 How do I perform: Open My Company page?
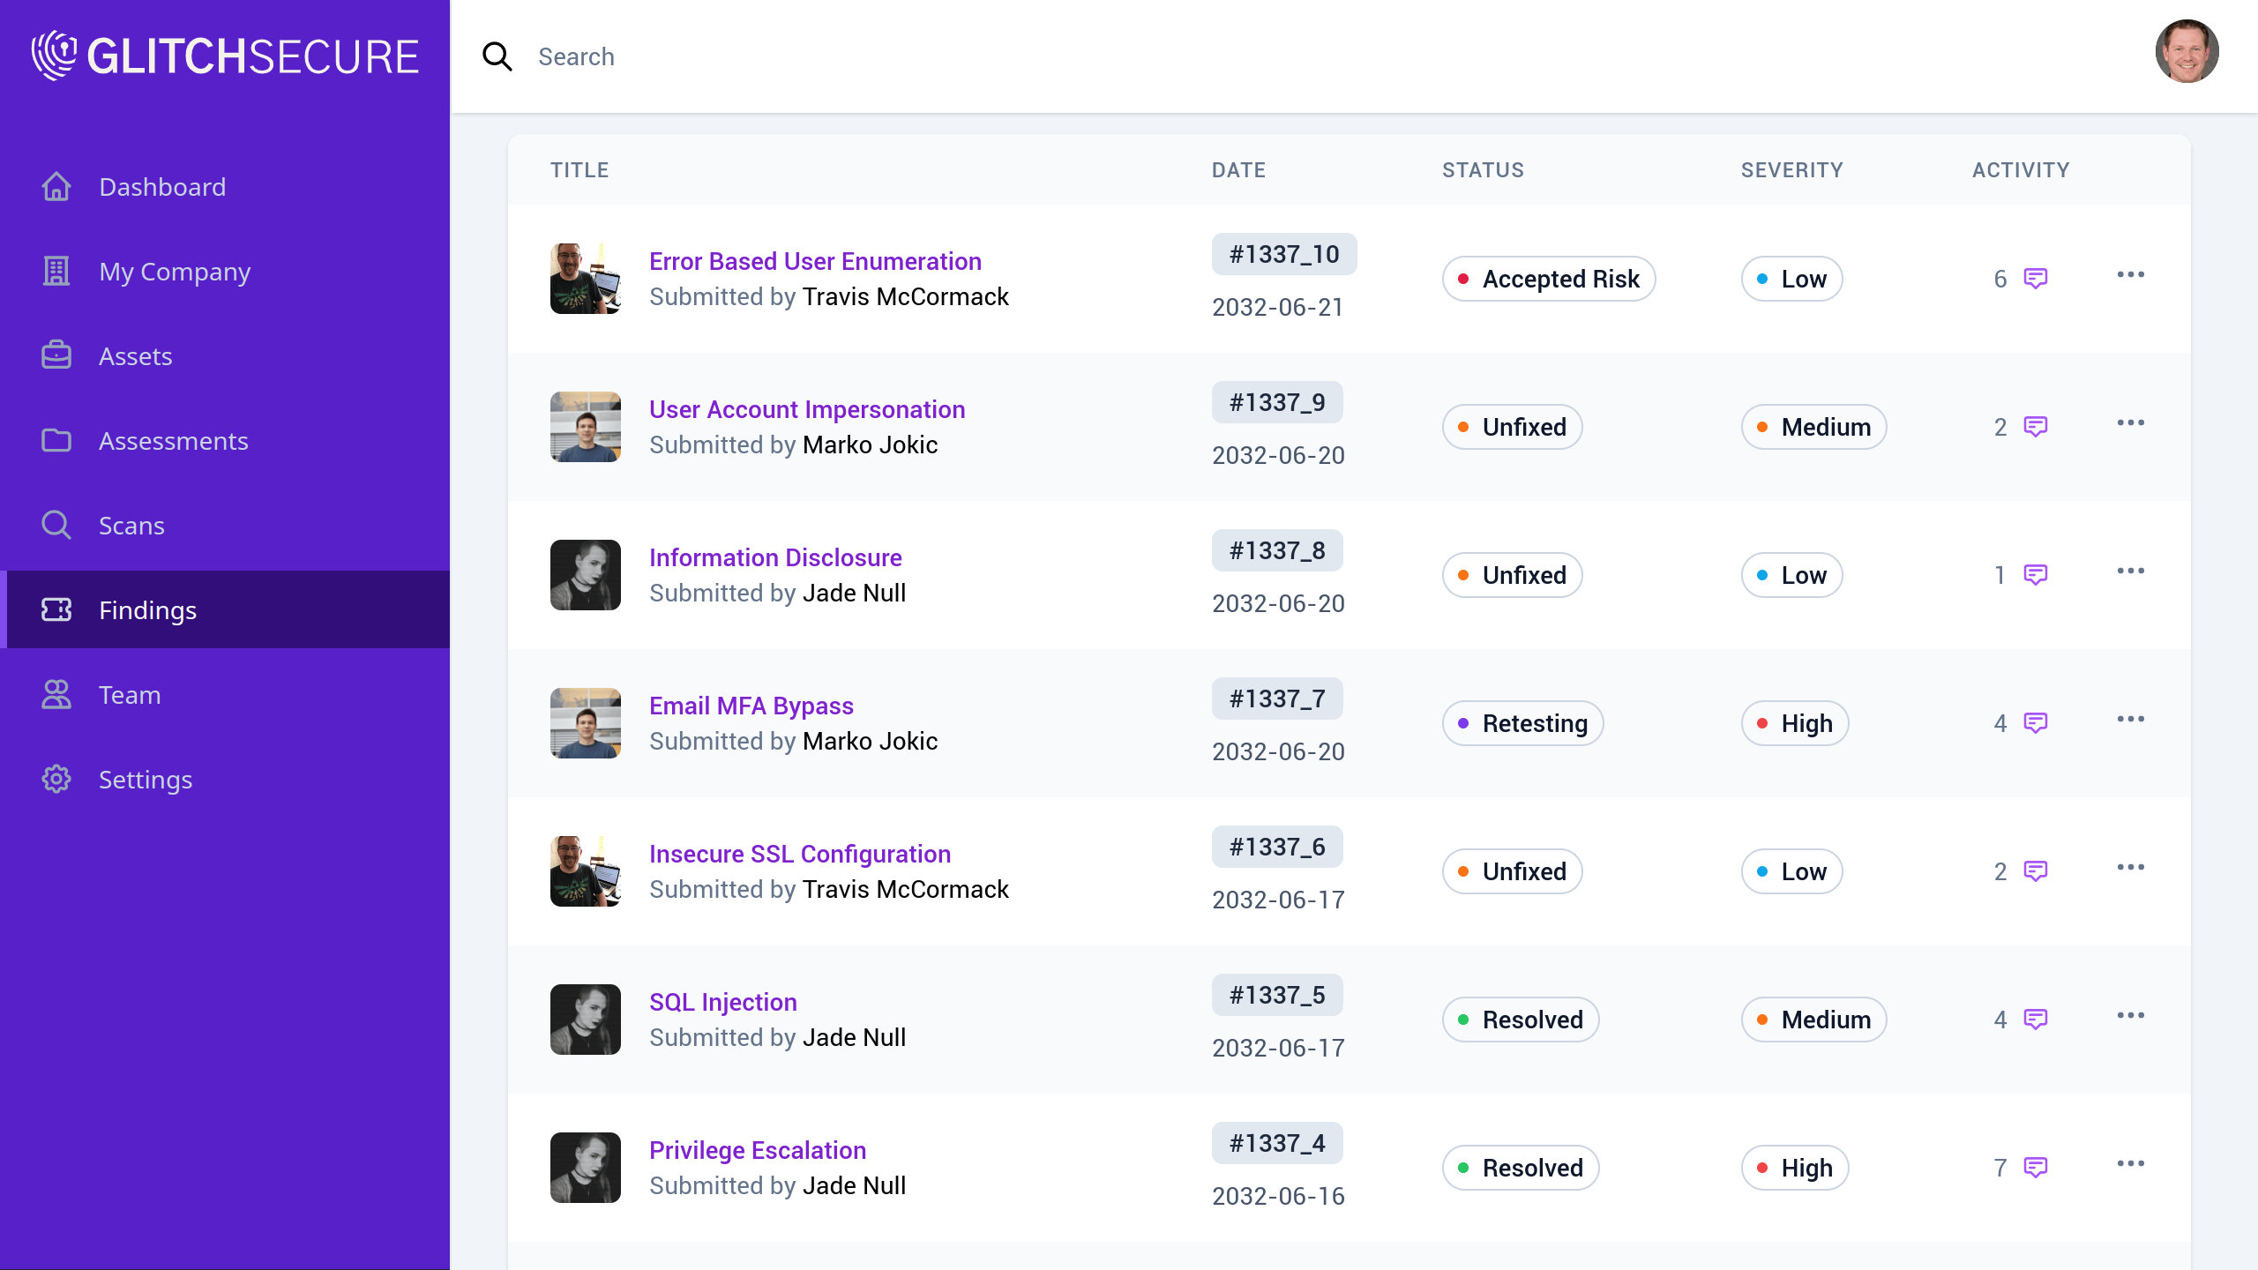click(x=175, y=272)
